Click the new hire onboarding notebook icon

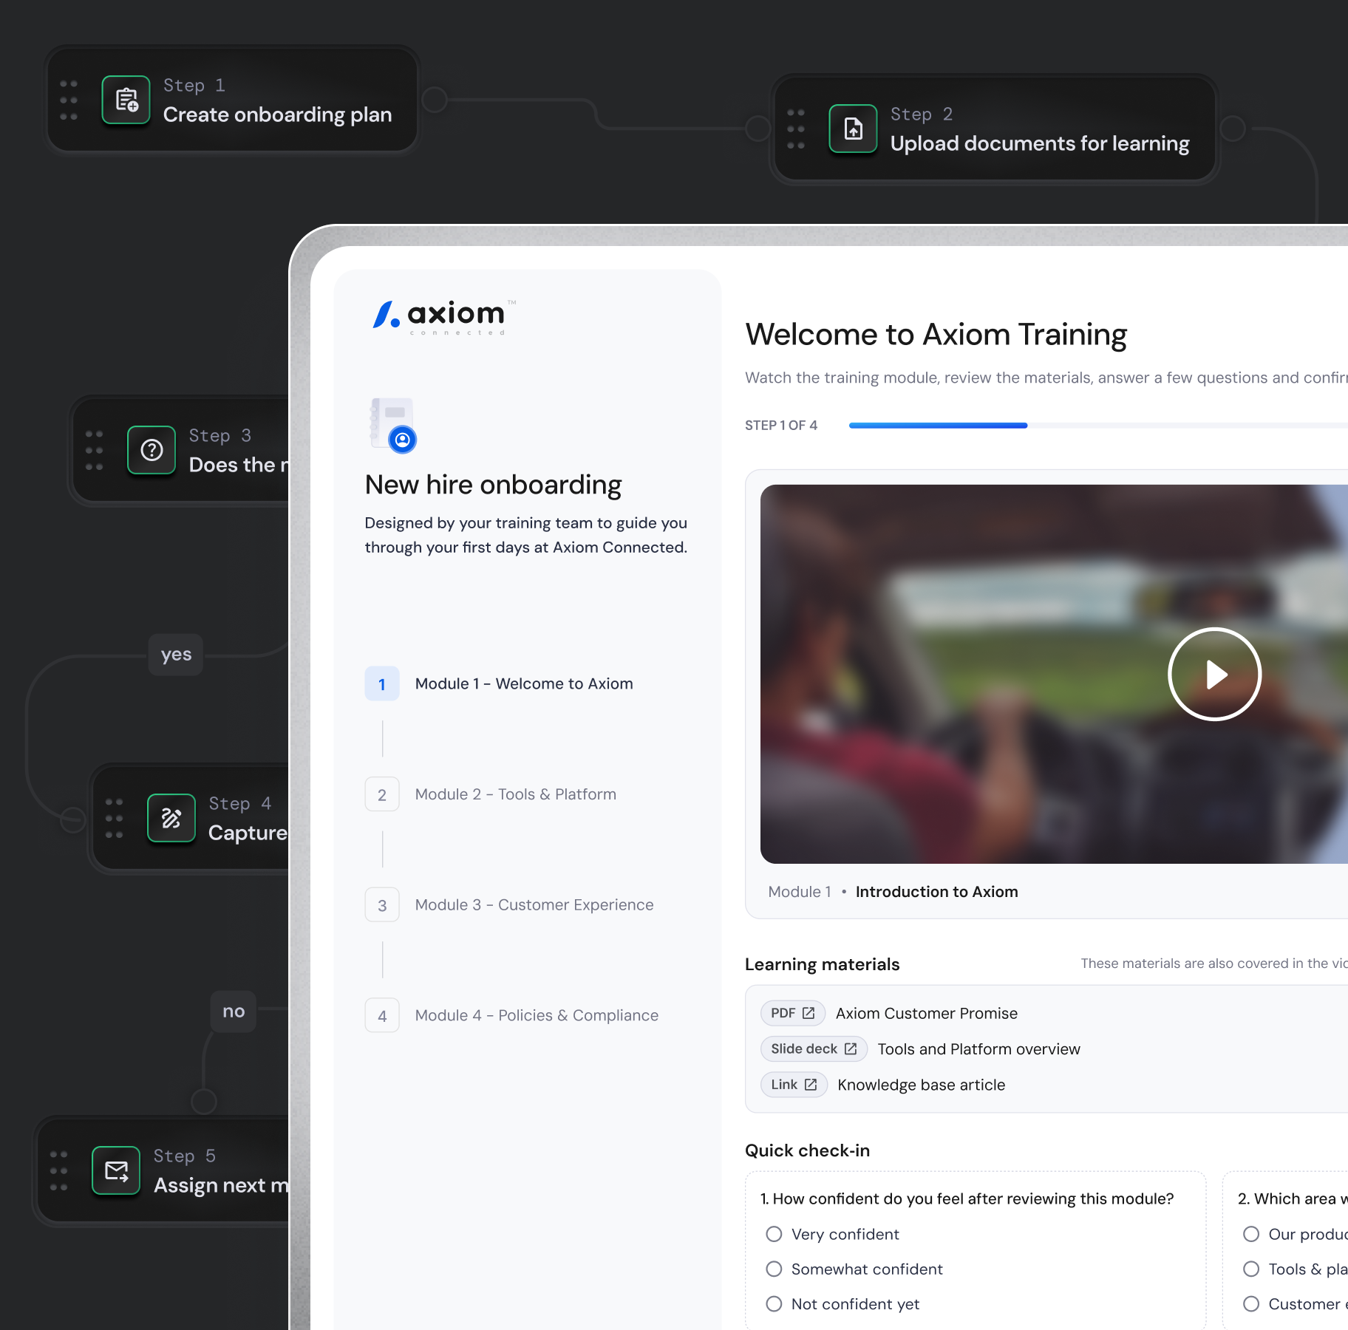point(392,424)
